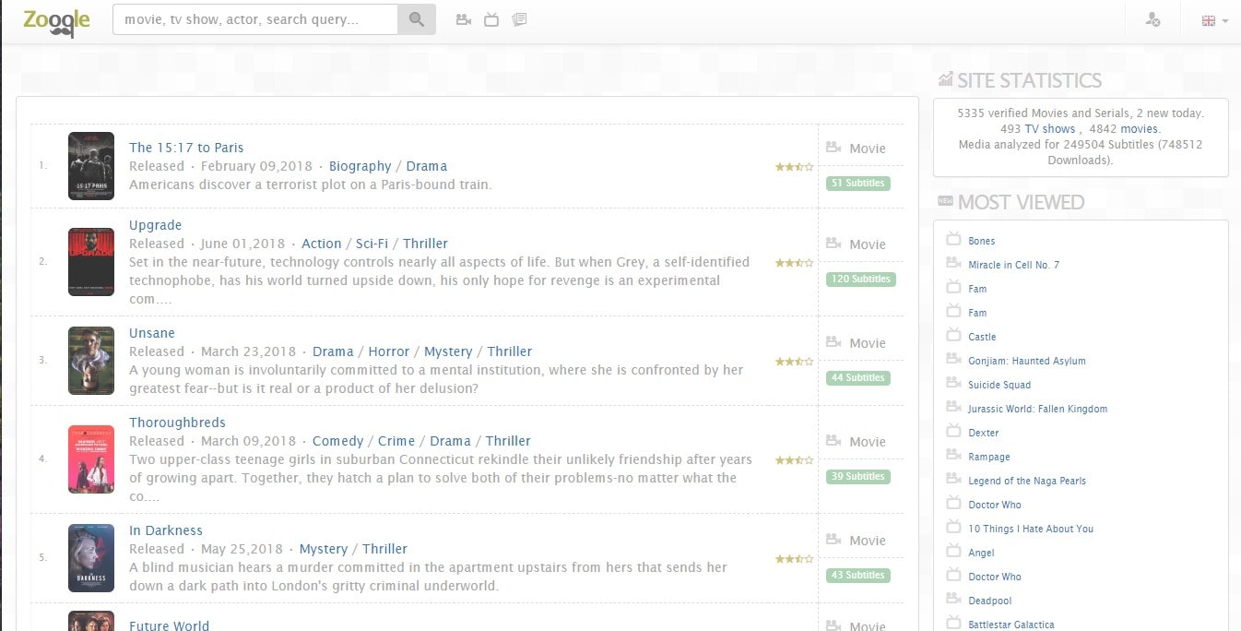Image resolution: width=1241 pixels, height=631 pixels.
Task: Click the star rating for Upgrade
Action: click(x=794, y=263)
